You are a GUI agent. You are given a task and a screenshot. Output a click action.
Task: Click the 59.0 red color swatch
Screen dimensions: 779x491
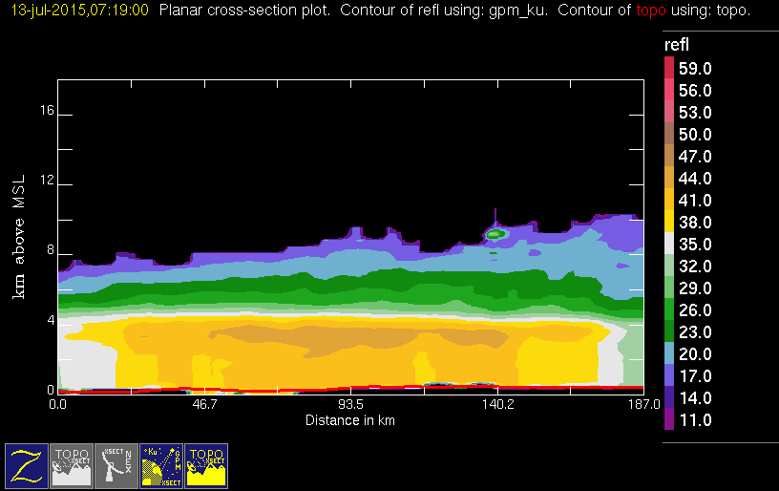(669, 66)
